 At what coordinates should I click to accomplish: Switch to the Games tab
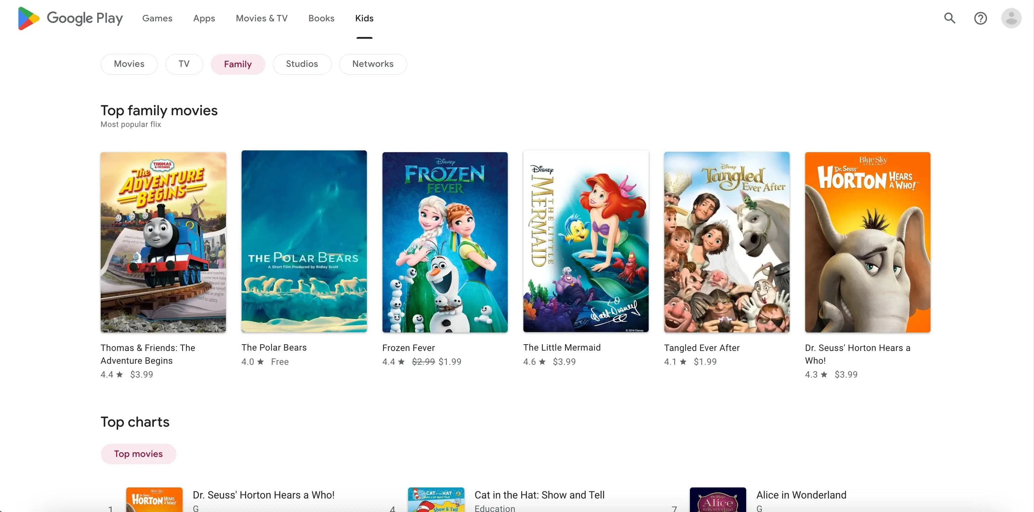tap(157, 18)
